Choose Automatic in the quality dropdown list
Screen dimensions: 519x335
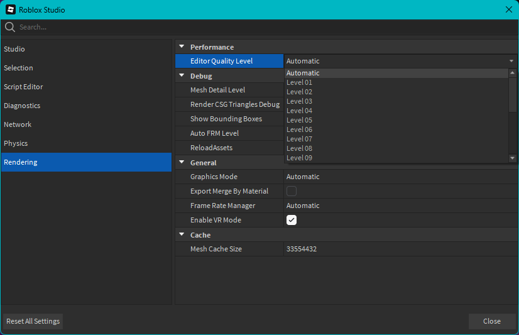[396, 73]
